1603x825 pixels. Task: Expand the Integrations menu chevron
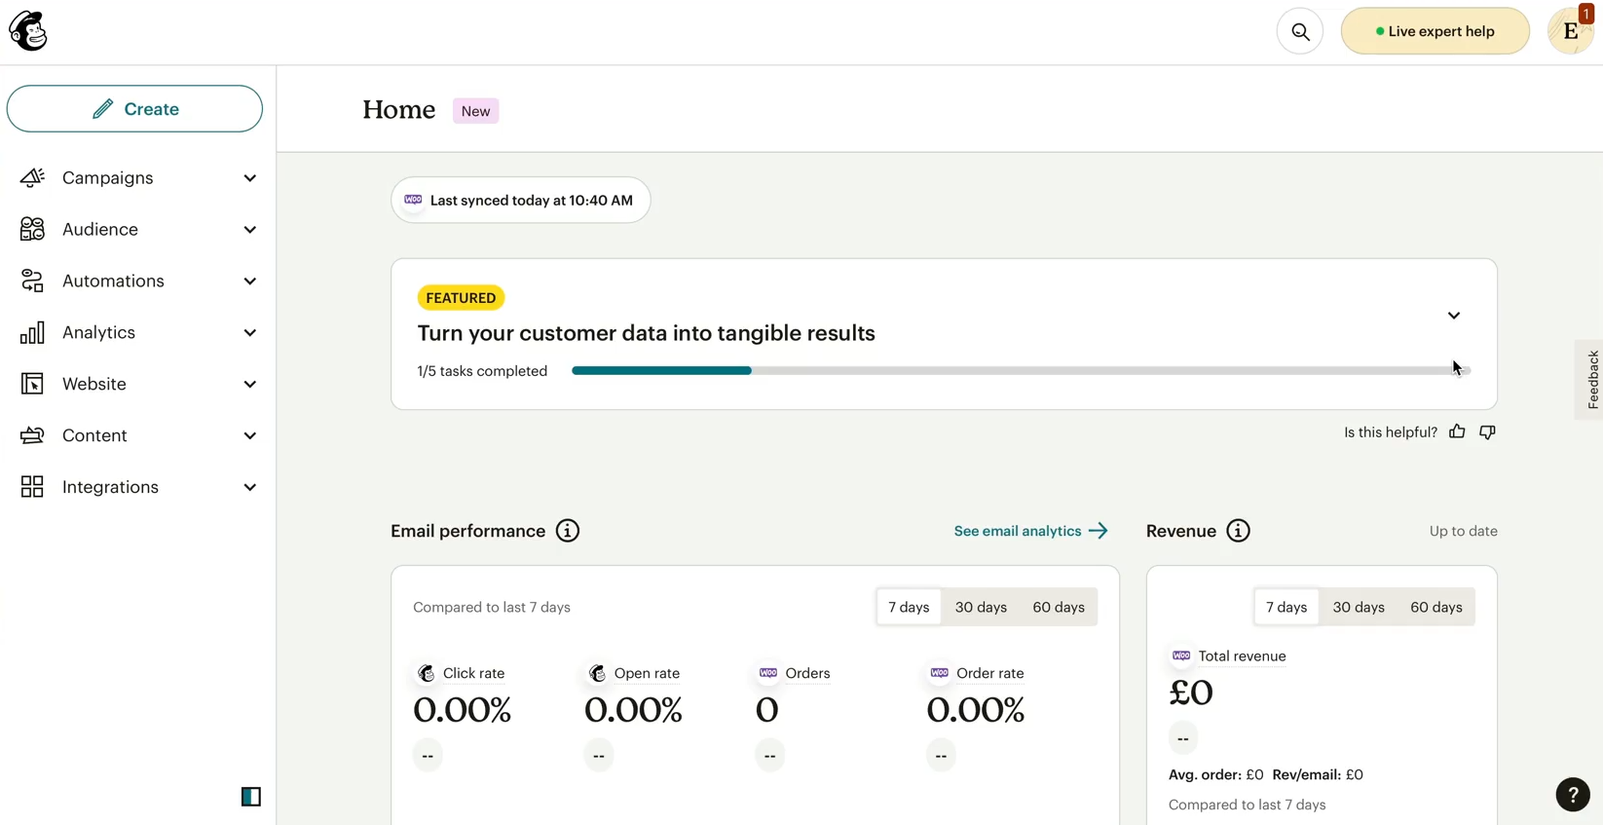(x=250, y=487)
